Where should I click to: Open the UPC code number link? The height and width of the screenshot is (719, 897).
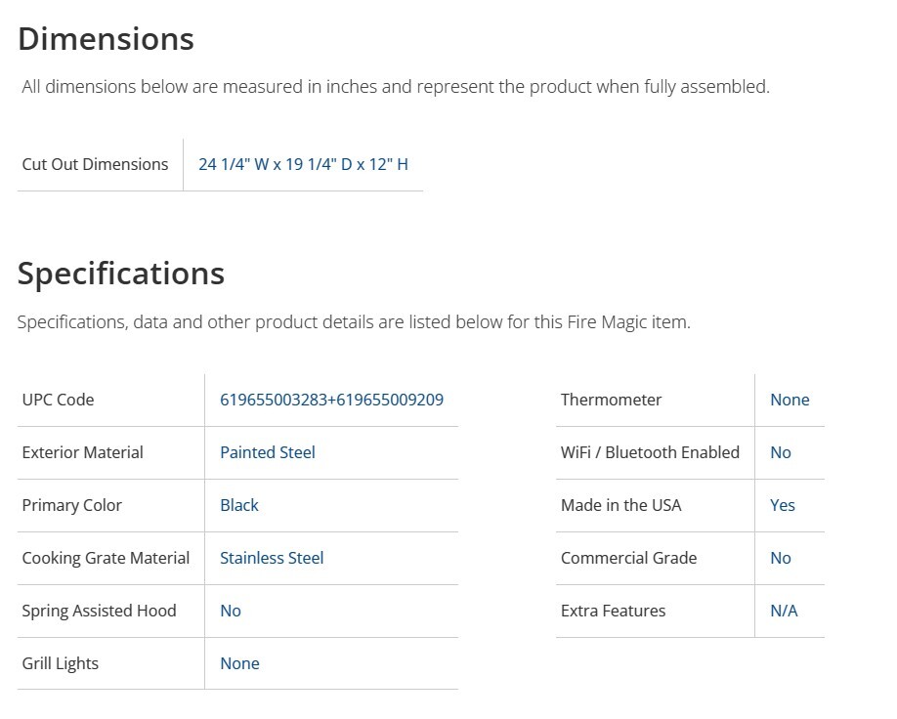pyautogui.click(x=331, y=400)
